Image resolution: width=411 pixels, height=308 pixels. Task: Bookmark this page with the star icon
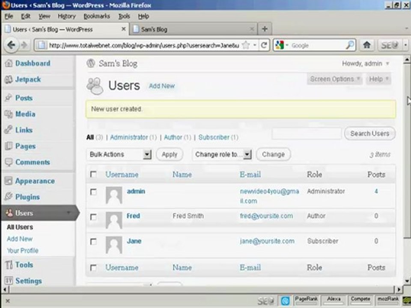[x=246, y=45]
